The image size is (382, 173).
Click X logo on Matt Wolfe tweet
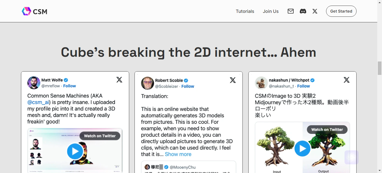click(x=119, y=80)
